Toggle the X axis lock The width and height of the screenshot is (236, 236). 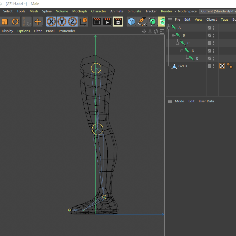coord(51,22)
